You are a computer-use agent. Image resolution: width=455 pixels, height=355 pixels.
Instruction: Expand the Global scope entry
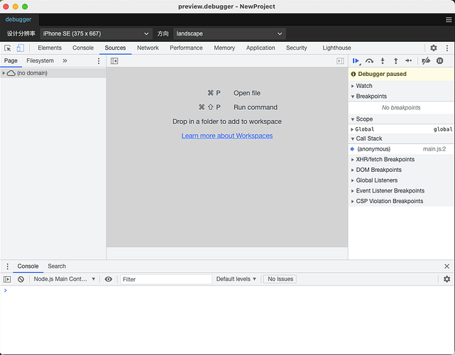352,129
